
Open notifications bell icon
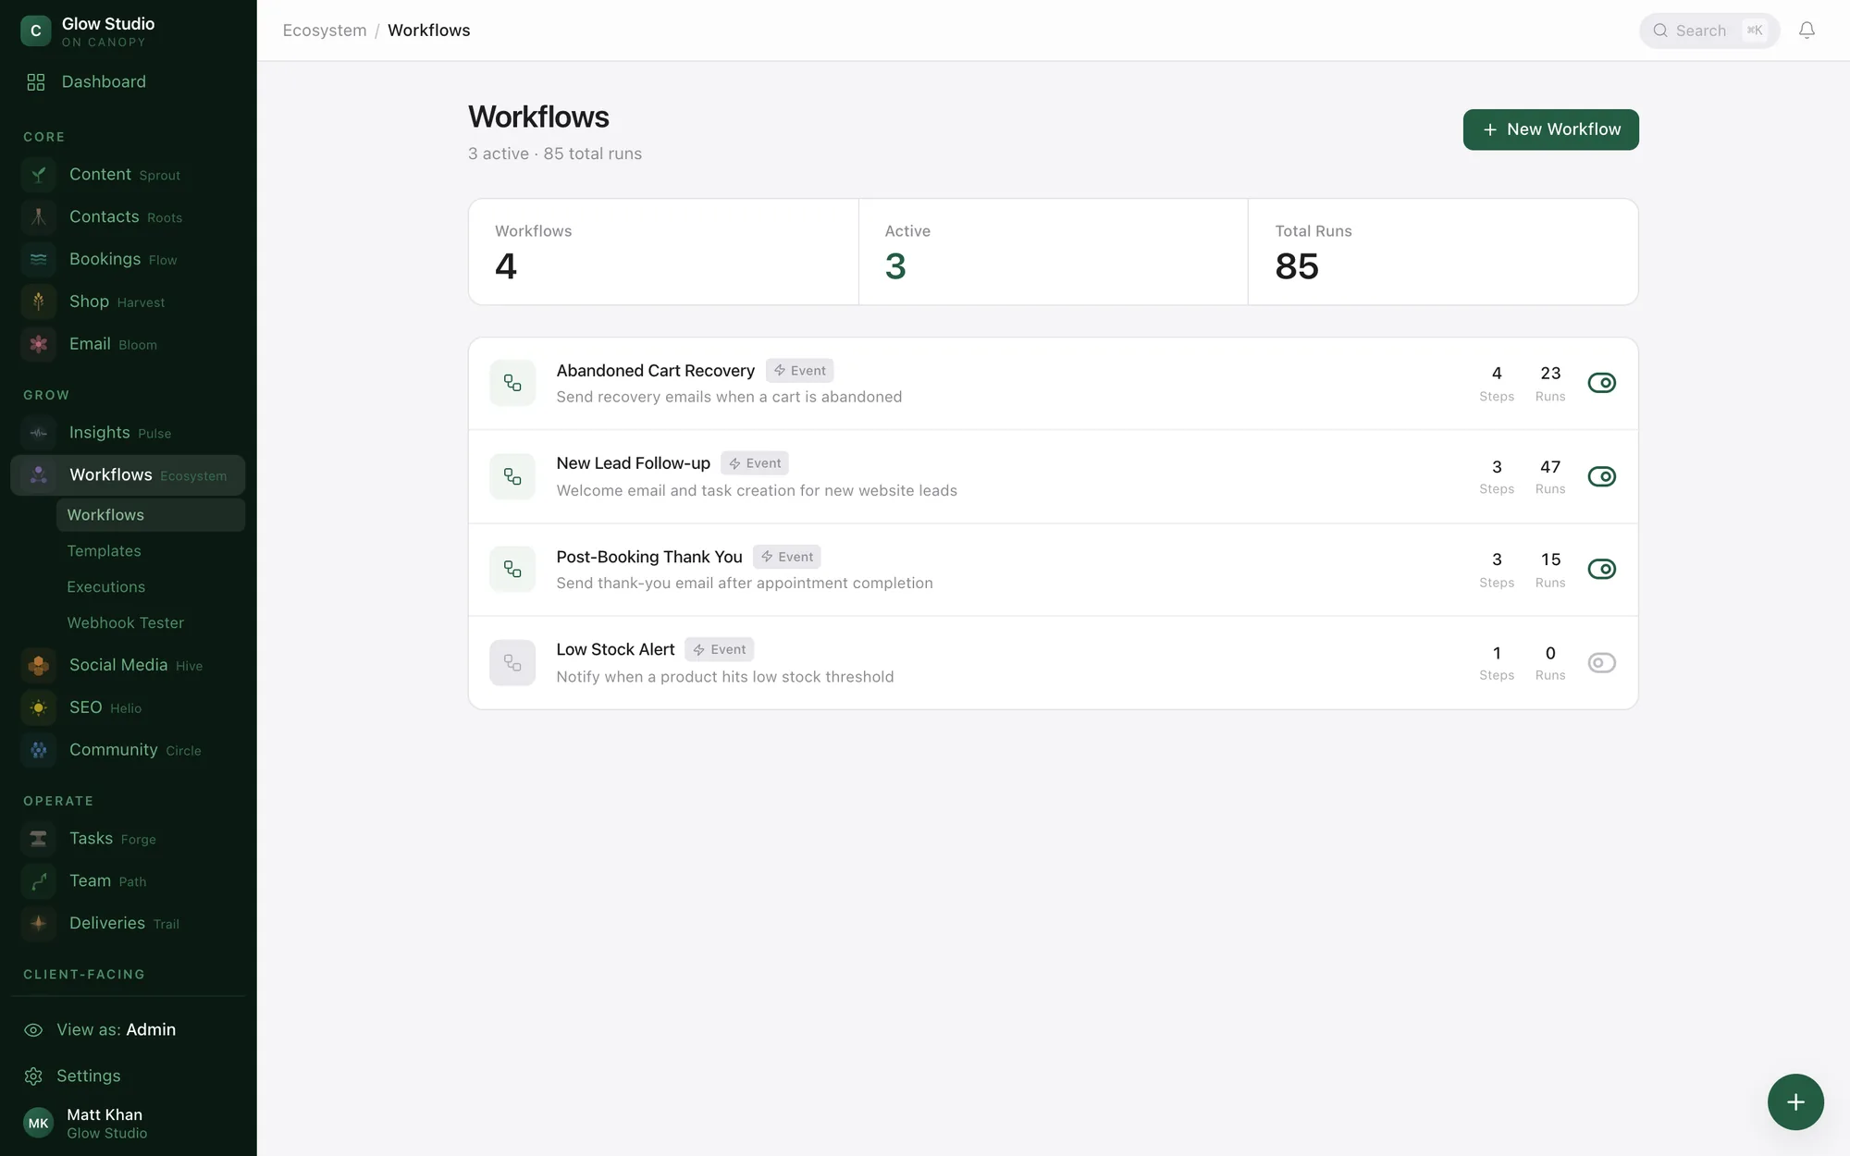pyautogui.click(x=1807, y=31)
